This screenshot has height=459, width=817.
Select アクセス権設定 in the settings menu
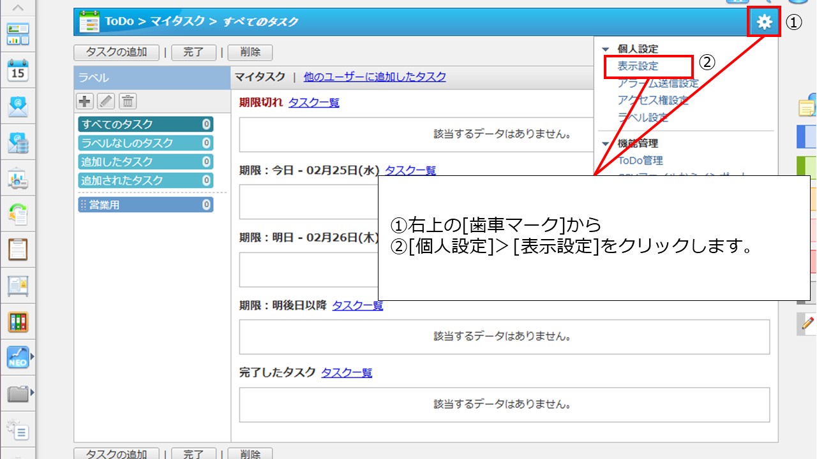coord(653,100)
